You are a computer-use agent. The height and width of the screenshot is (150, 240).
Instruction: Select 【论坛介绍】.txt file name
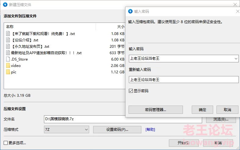[25, 40]
